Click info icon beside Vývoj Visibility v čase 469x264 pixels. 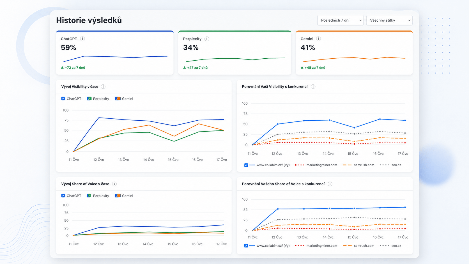(x=103, y=87)
